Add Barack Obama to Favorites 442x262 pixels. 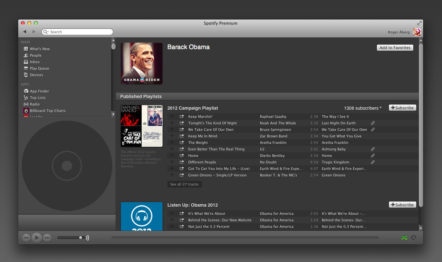tap(395, 48)
